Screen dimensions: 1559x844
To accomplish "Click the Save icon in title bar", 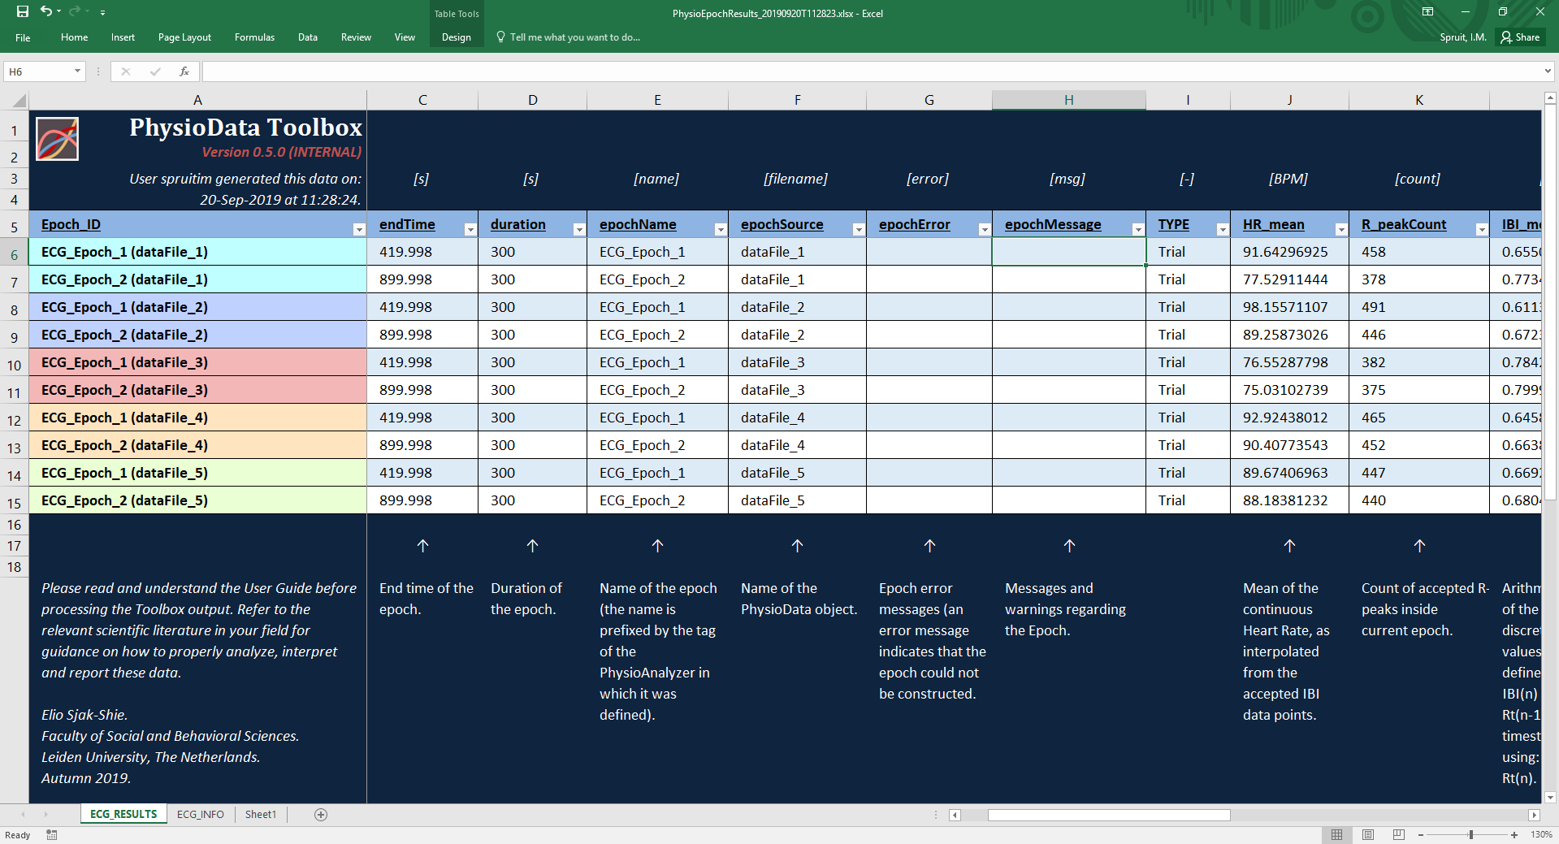I will (x=23, y=12).
